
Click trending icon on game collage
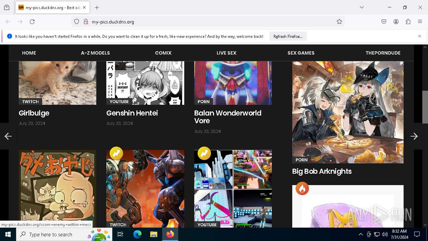(x=204, y=153)
